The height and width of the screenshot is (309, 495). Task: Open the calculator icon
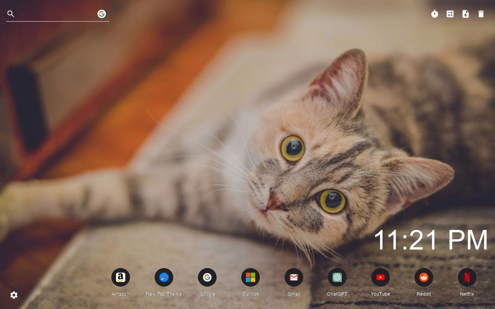450,14
